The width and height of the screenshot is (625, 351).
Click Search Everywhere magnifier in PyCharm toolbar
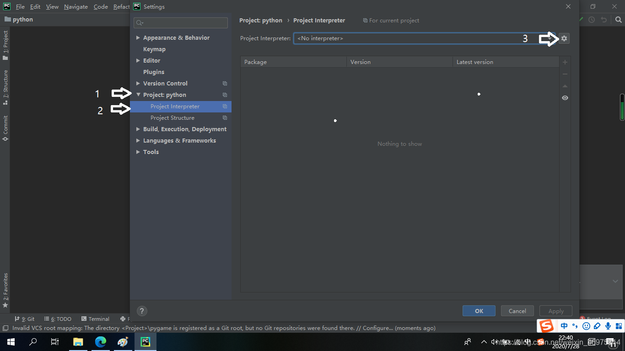coord(619,20)
